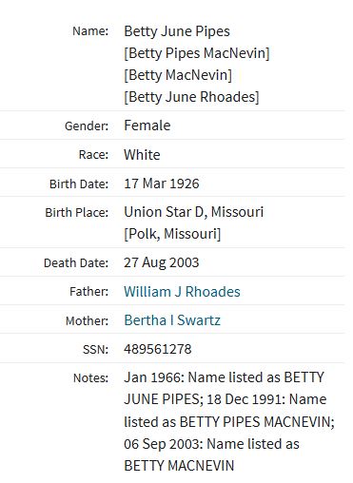Viewport: 353px width, 483px height.
Task: Click the Race value White
Action: pyautogui.click(x=142, y=155)
